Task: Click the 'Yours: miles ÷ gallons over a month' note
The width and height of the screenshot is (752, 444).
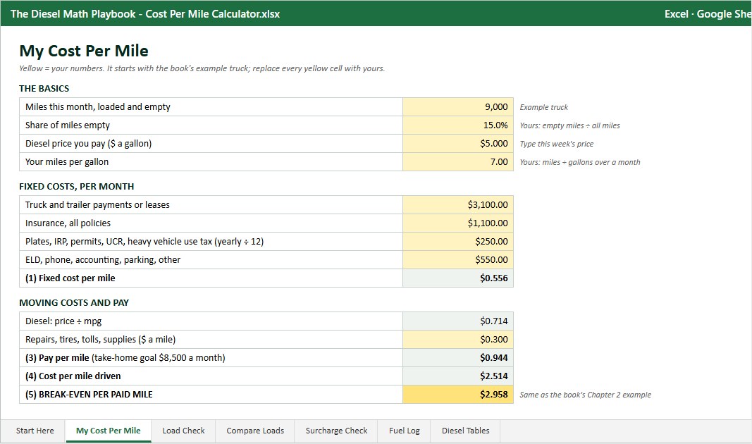Action: 580,162
